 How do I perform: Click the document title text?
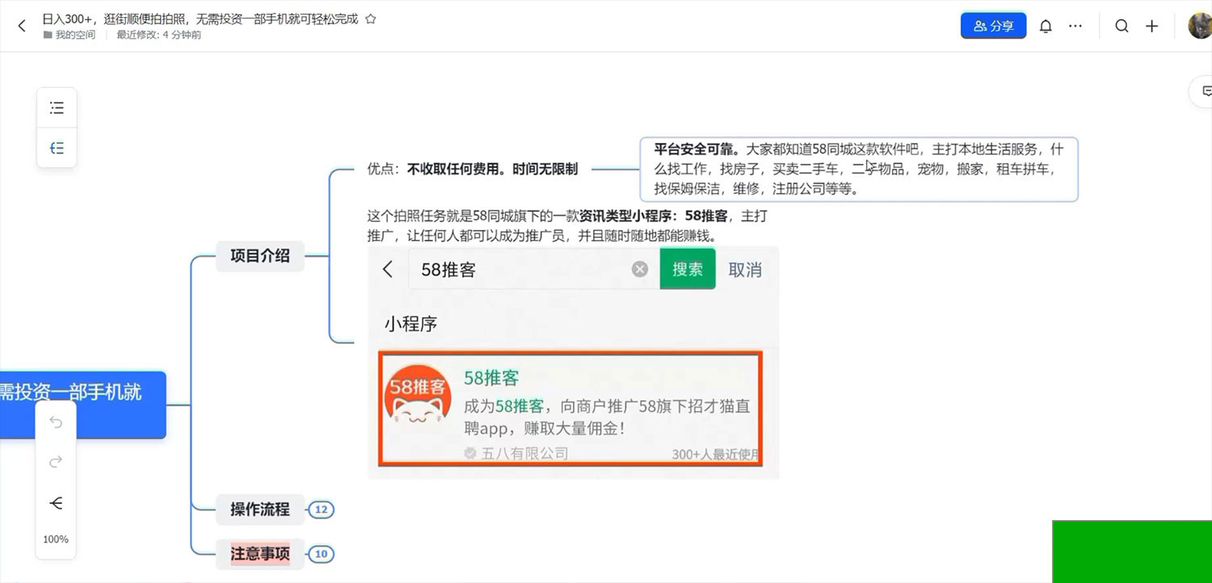pos(200,19)
